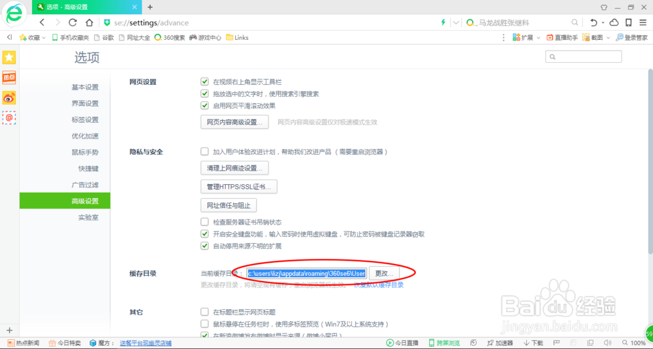This screenshot has height=349, width=653.
Task: Open 下载 downloads in status bar
Action: tap(533, 343)
